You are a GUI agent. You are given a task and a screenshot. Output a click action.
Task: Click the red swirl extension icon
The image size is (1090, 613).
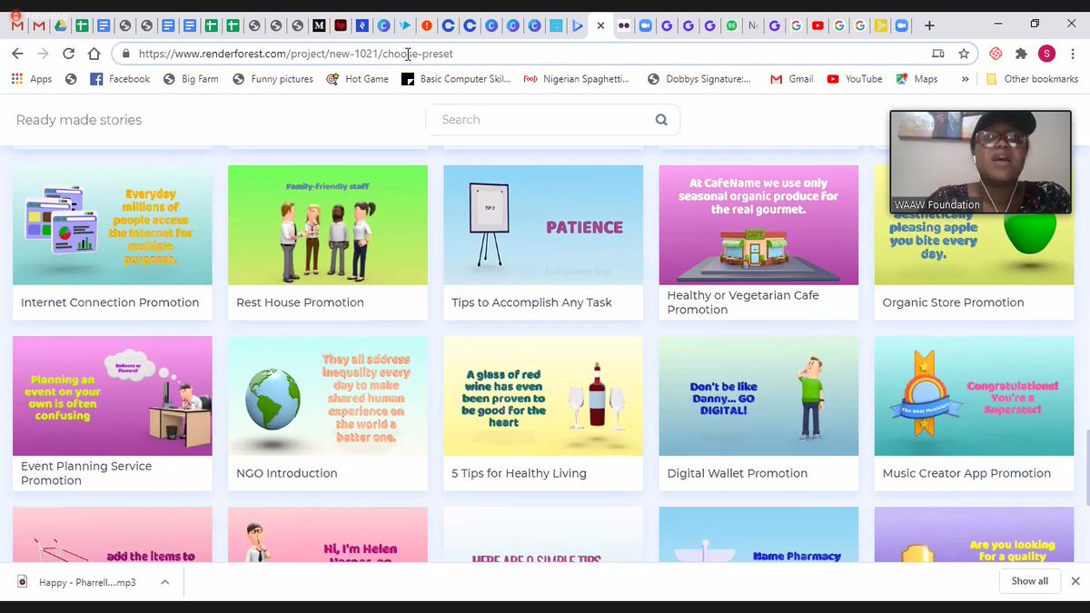pyautogui.click(x=996, y=54)
